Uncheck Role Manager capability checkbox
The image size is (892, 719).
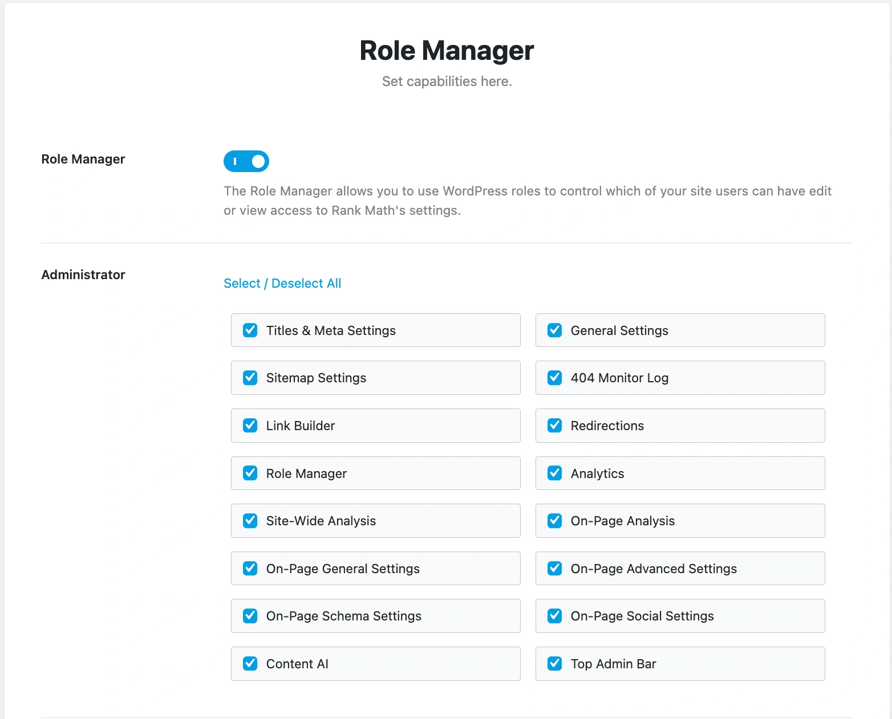click(x=250, y=473)
